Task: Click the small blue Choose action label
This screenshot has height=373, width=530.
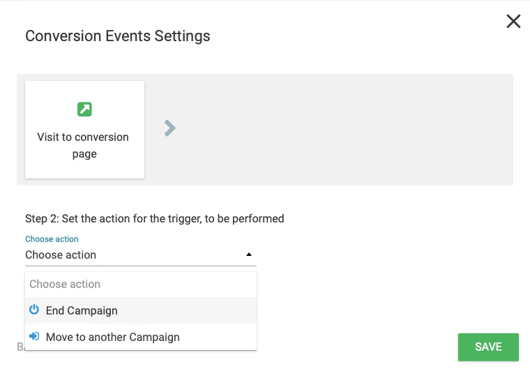Action: (52, 239)
